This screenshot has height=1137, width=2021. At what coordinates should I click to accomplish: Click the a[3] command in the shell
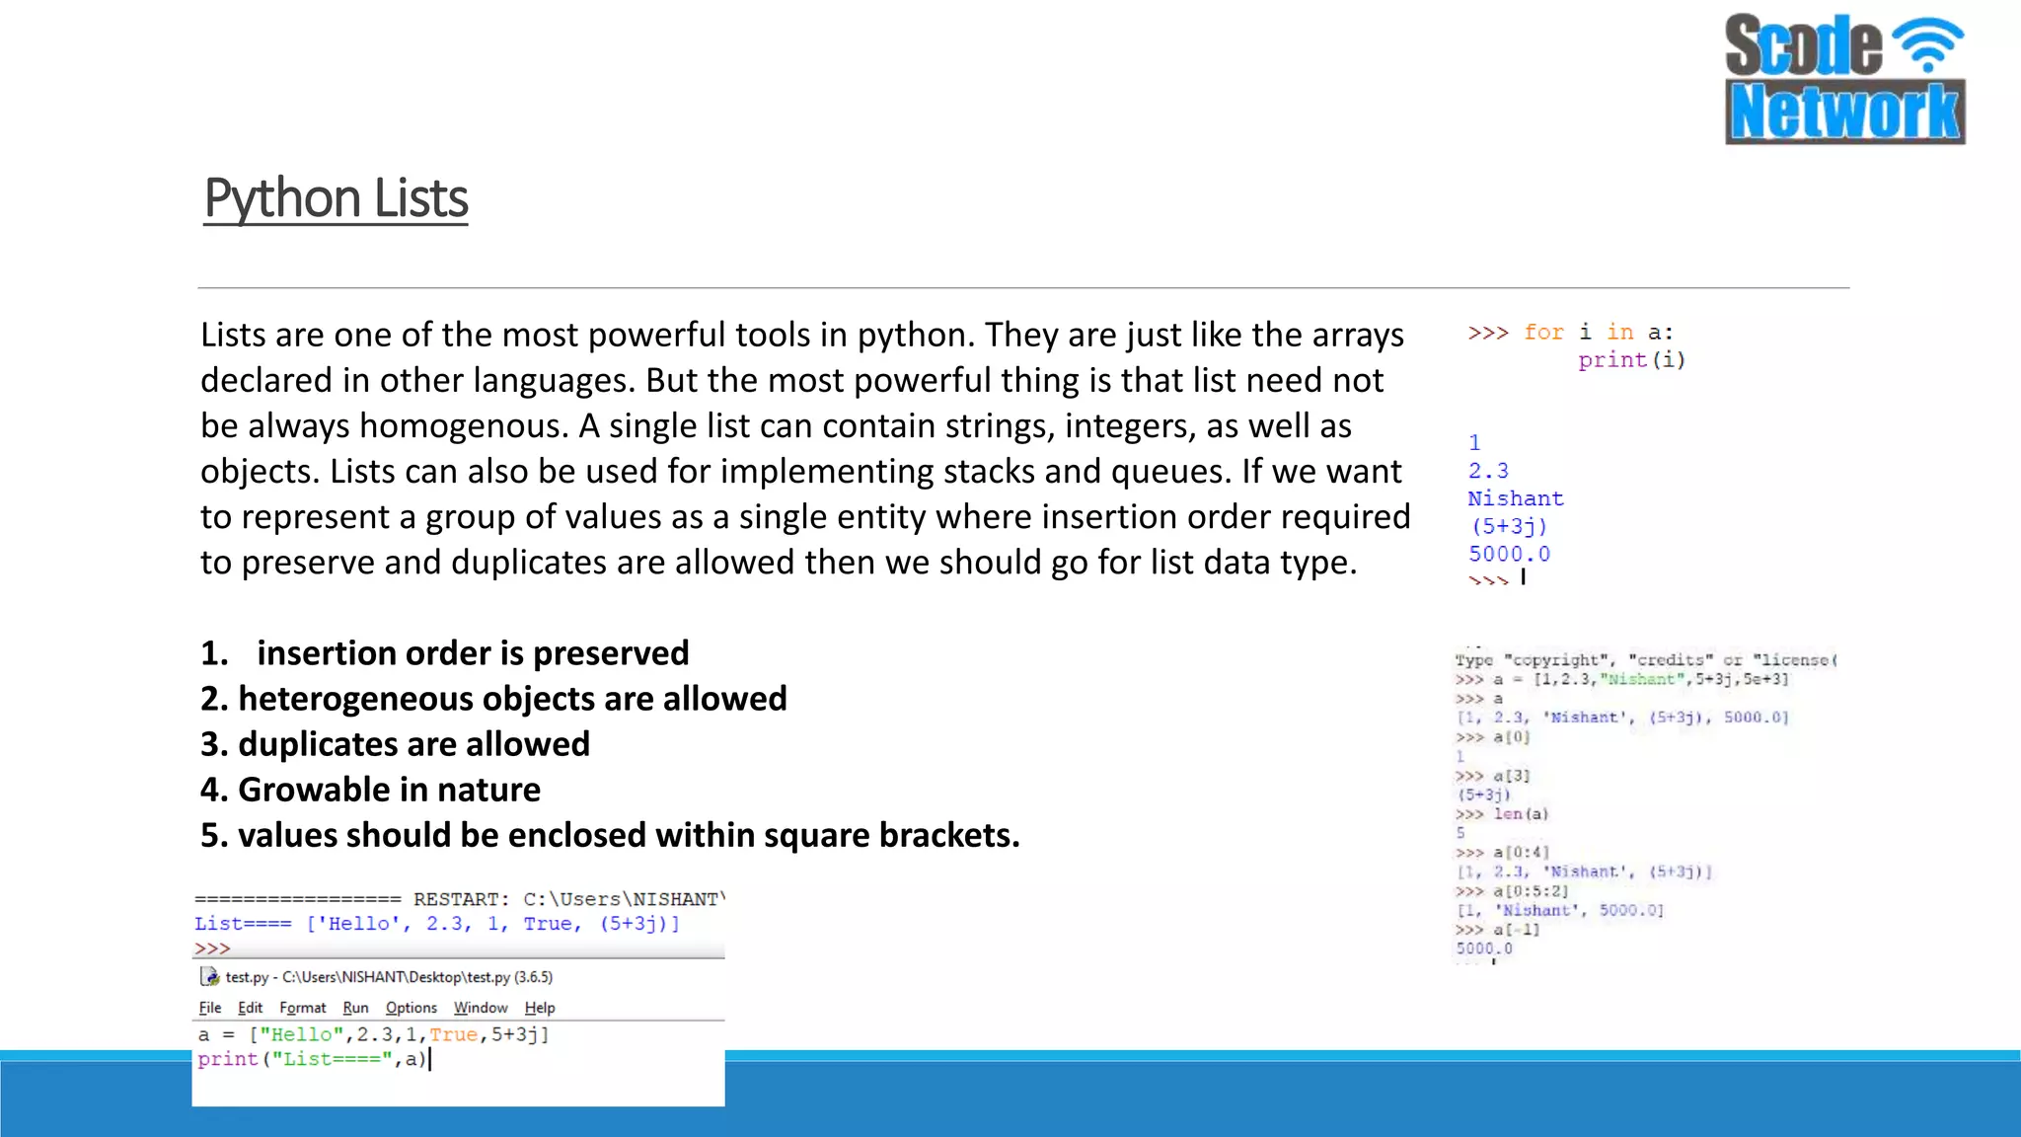tap(1493, 776)
